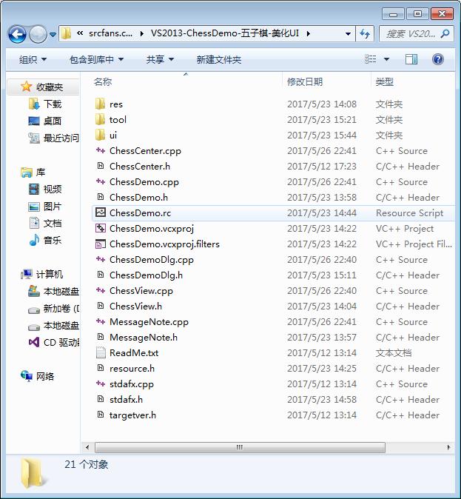The width and height of the screenshot is (461, 499).
Task: Select the ChessDemoDlg.h file icon
Action: 101,275
